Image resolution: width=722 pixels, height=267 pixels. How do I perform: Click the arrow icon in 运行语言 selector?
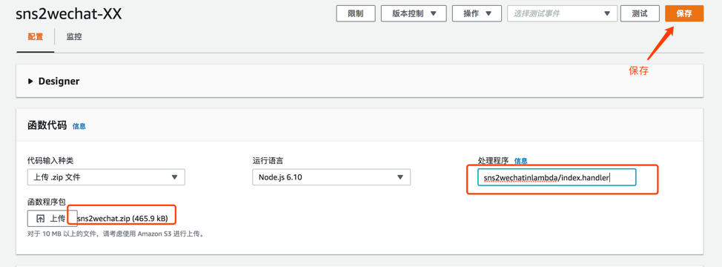400,177
